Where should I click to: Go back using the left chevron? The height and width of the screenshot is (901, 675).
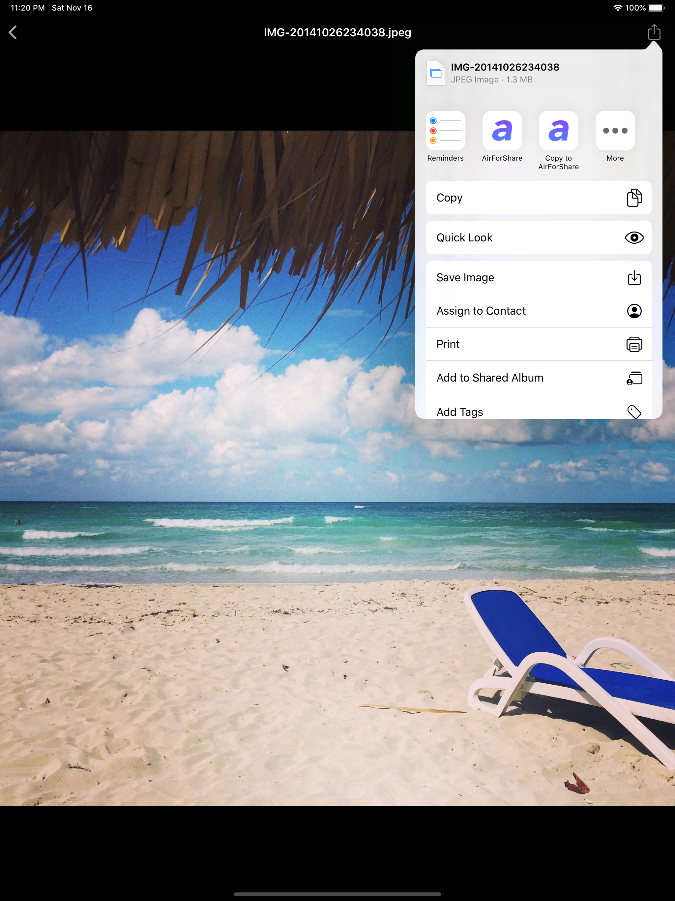[13, 32]
